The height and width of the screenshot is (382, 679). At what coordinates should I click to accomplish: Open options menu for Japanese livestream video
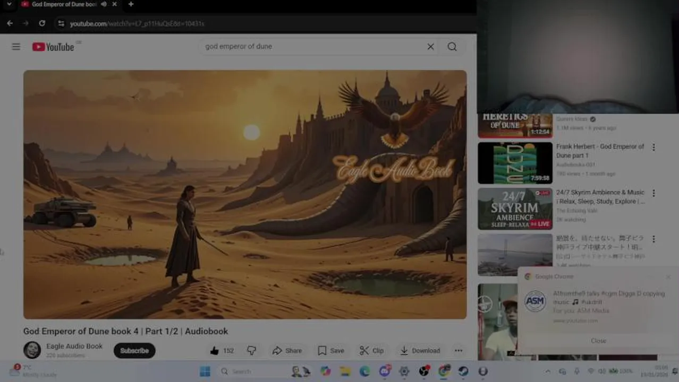click(653, 239)
